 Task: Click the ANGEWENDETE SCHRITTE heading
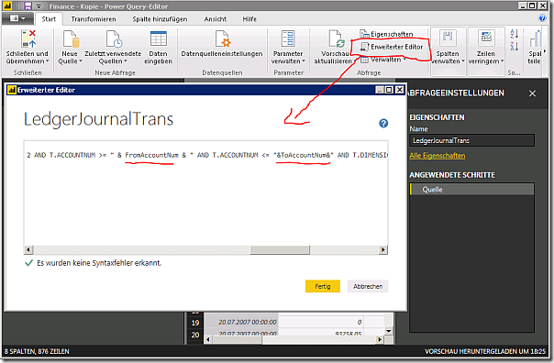452,175
